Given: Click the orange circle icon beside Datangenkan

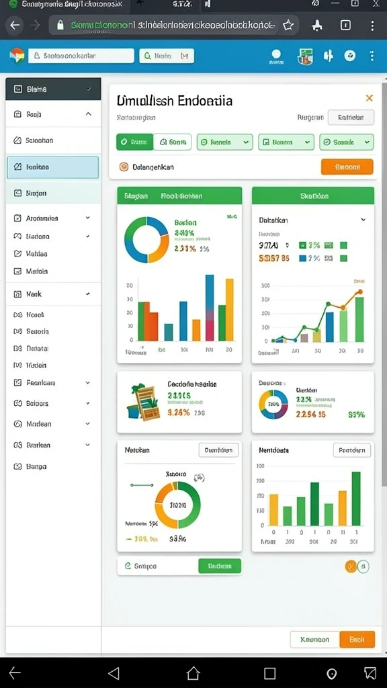Looking at the screenshot, I should pyautogui.click(x=124, y=167).
